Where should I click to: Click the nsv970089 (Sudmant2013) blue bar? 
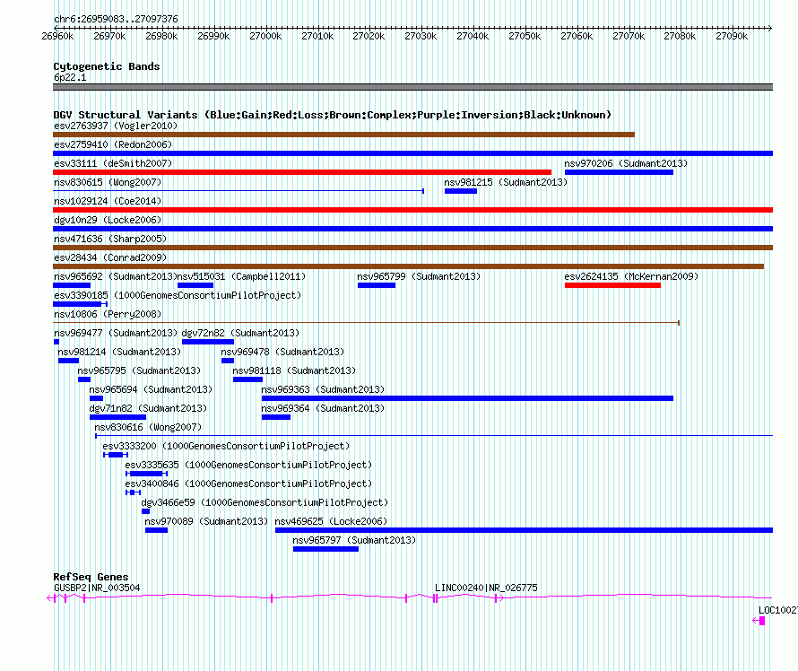tap(156, 530)
